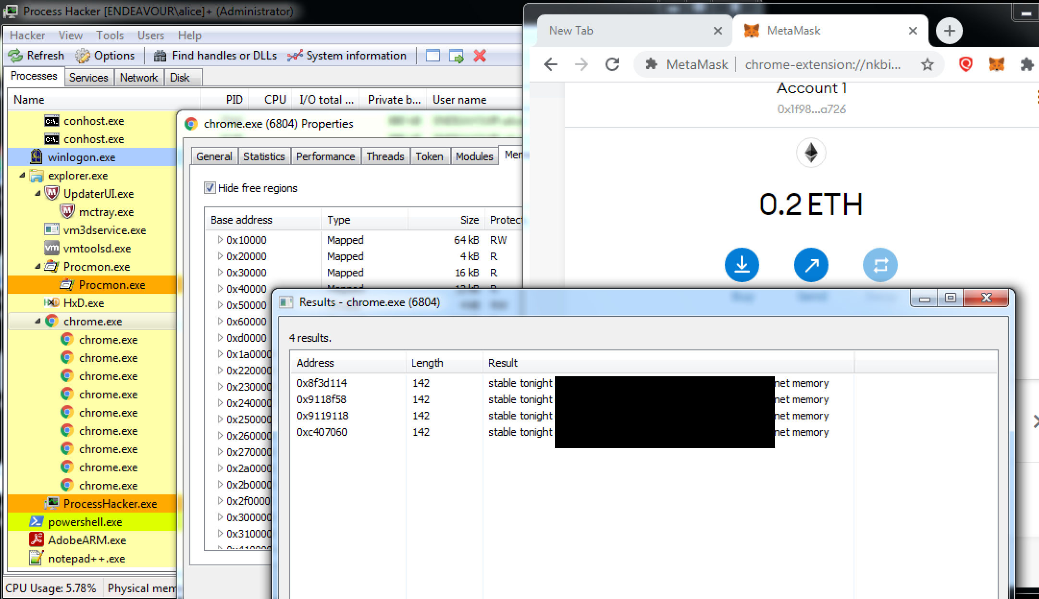Click Find handles or DLLs icon
Screen dimensions: 1039x599
pyautogui.click(x=159, y=56)
